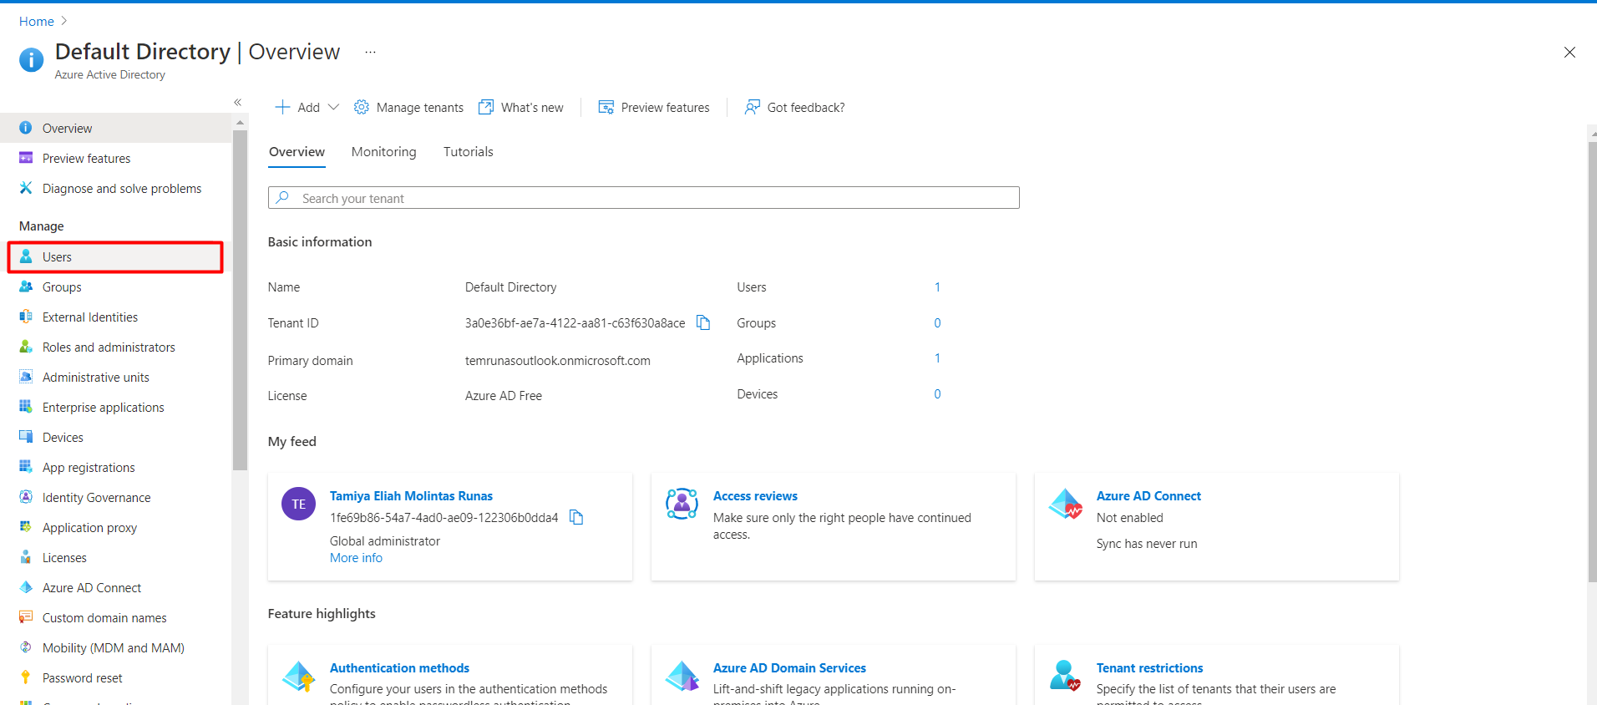Click the External Identities icon
The height and width of the screenshot is (705, 1597).
26,317
